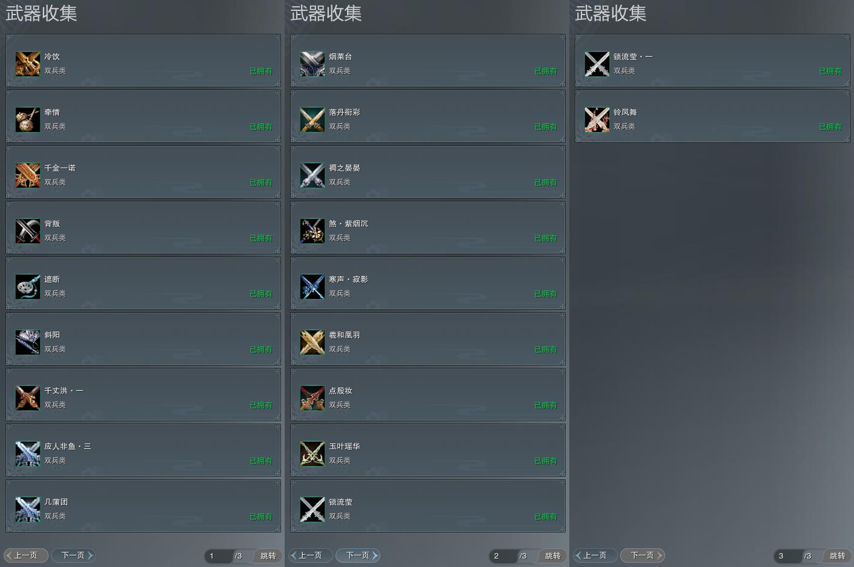The width and height of the screenshot is (854, 567).
Task: Select the 冷饮 weapon icon
Action: pyautogui.click(x=28, y=64)
